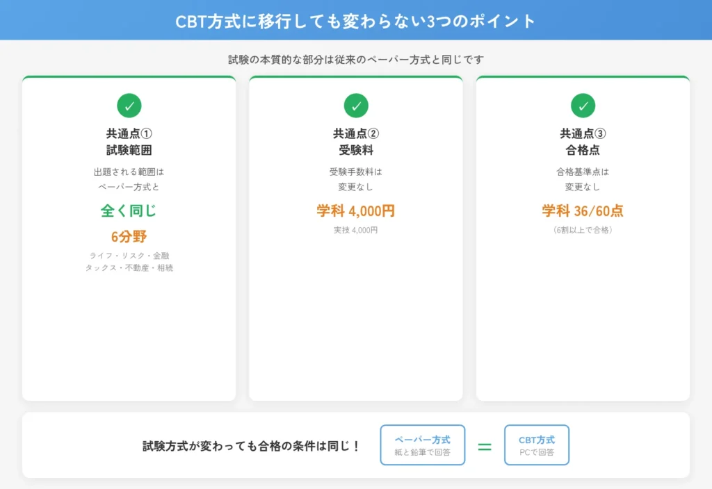Click the 全く同じ green text
The height and width of the screenshot is (489, 712).
(129, 211)
